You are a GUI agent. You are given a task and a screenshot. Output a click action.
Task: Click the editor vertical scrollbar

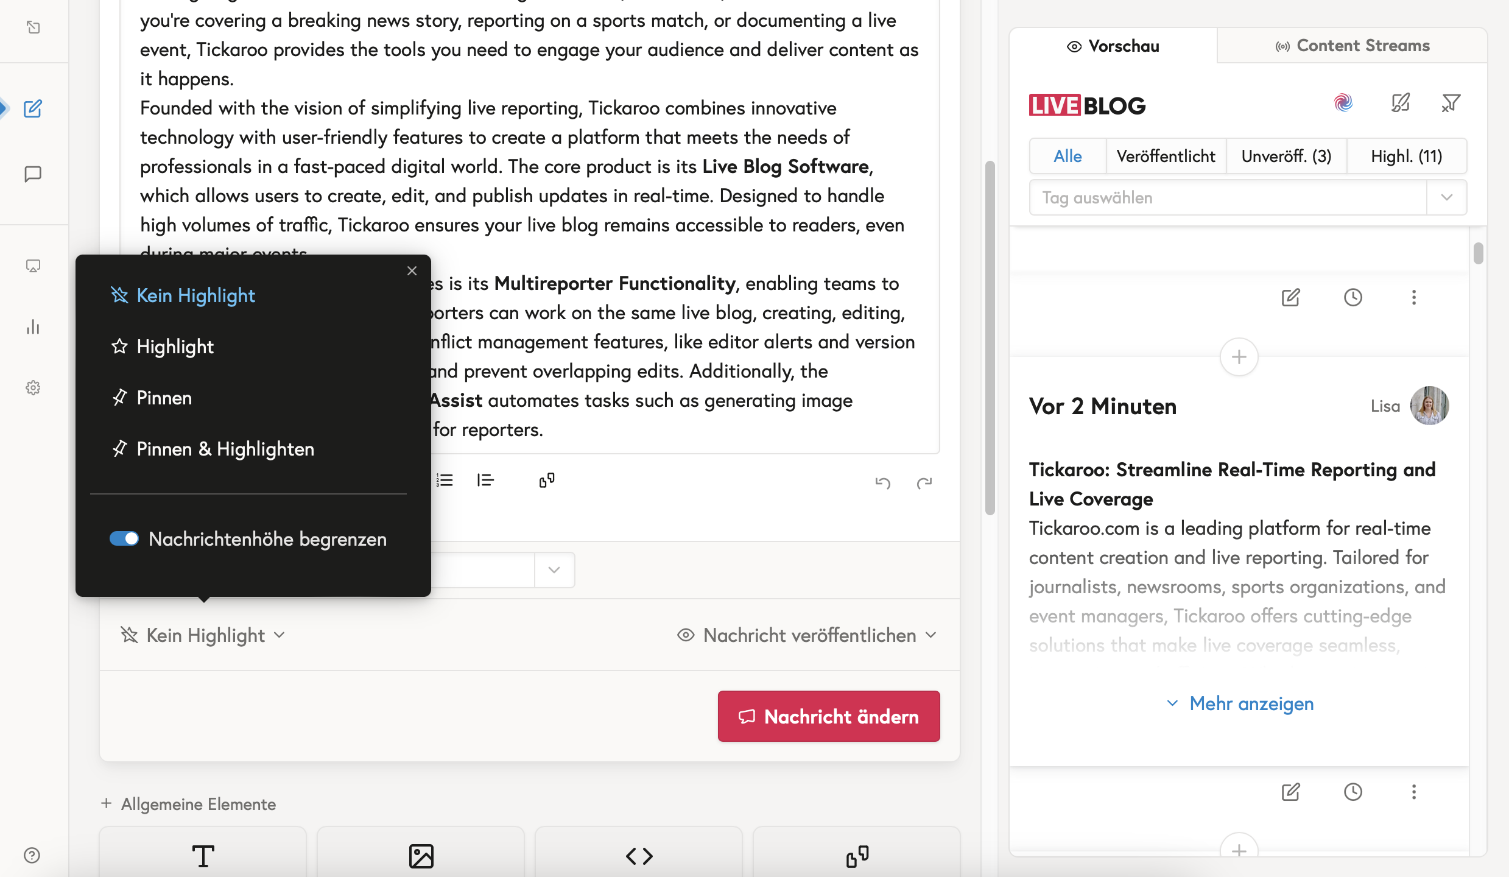tap(990, 338)
